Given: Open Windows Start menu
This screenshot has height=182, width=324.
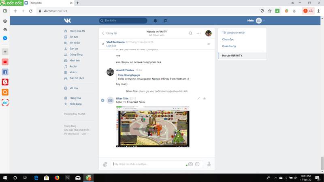Looking at the screenshot, I should click(x=5, y=178).
